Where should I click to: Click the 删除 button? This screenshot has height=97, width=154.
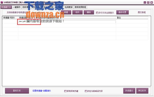(89, 12)
